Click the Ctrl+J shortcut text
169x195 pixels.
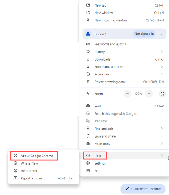click(x=159, y=59)
